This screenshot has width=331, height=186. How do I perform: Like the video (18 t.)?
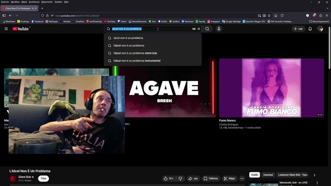tap(168, 179)
